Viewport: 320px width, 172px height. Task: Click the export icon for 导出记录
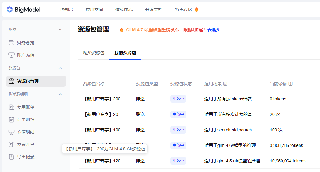point(11,157)
